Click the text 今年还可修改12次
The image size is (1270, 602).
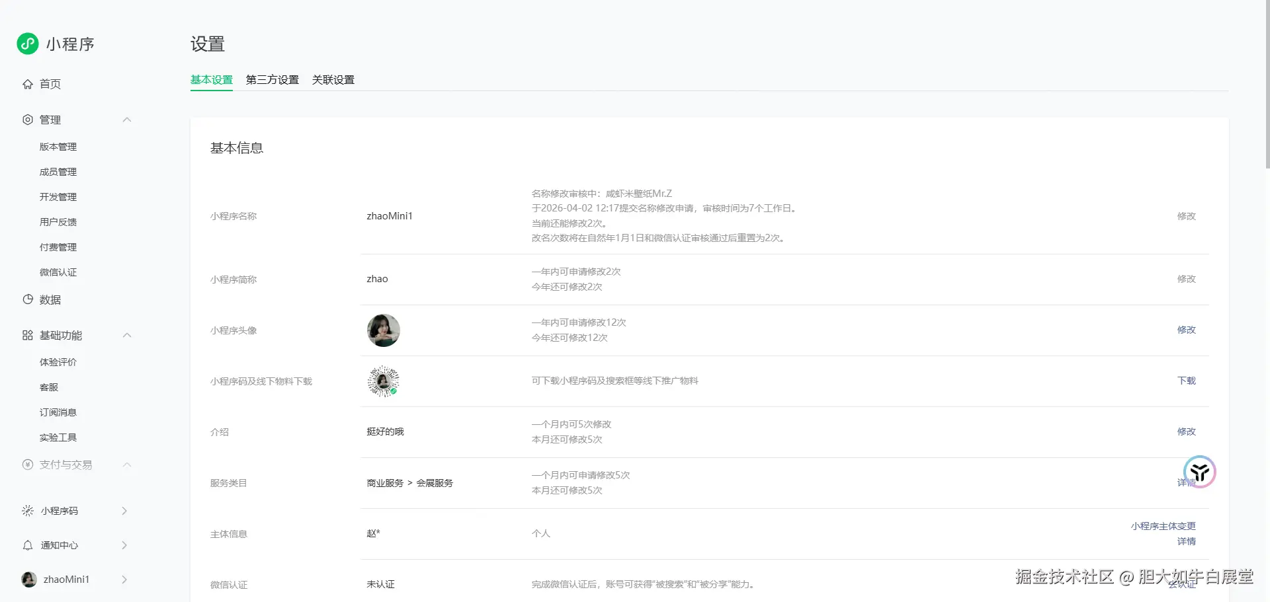coord(570,338)
